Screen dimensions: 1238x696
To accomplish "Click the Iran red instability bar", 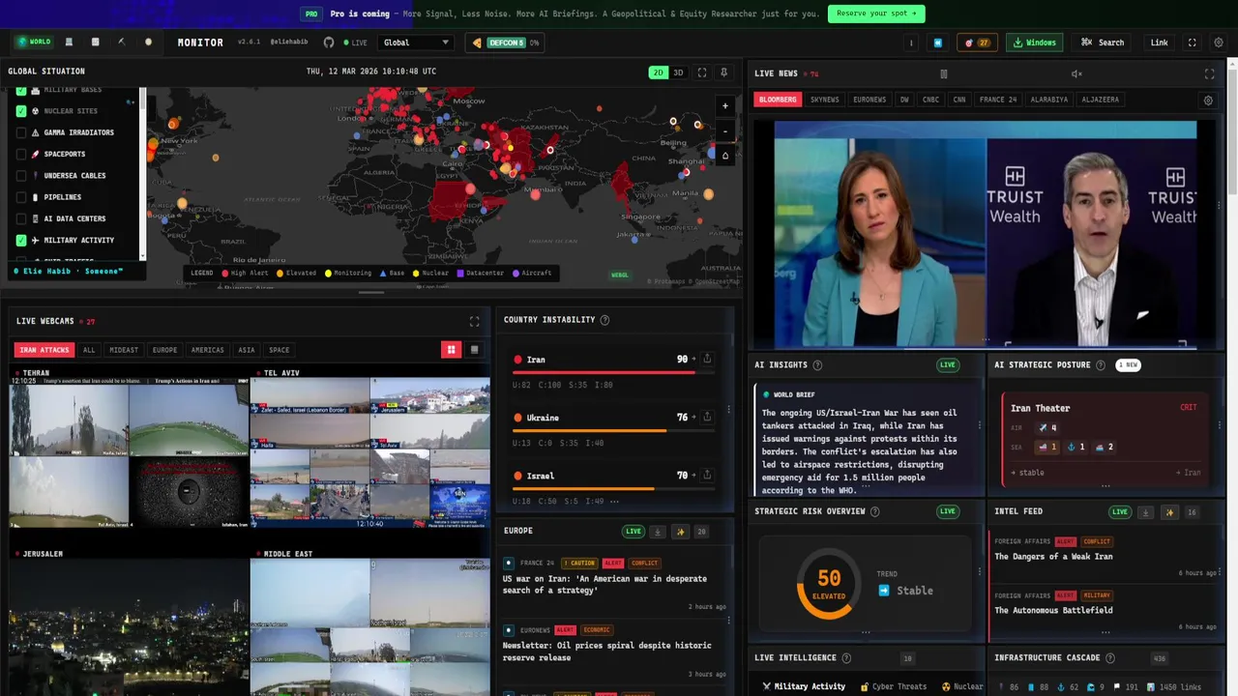I will [x=613, y=372].
